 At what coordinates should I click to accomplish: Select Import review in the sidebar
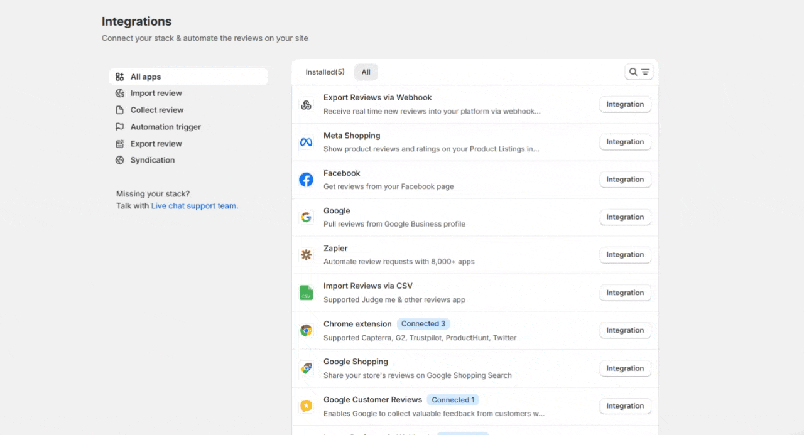pos(156,94)
